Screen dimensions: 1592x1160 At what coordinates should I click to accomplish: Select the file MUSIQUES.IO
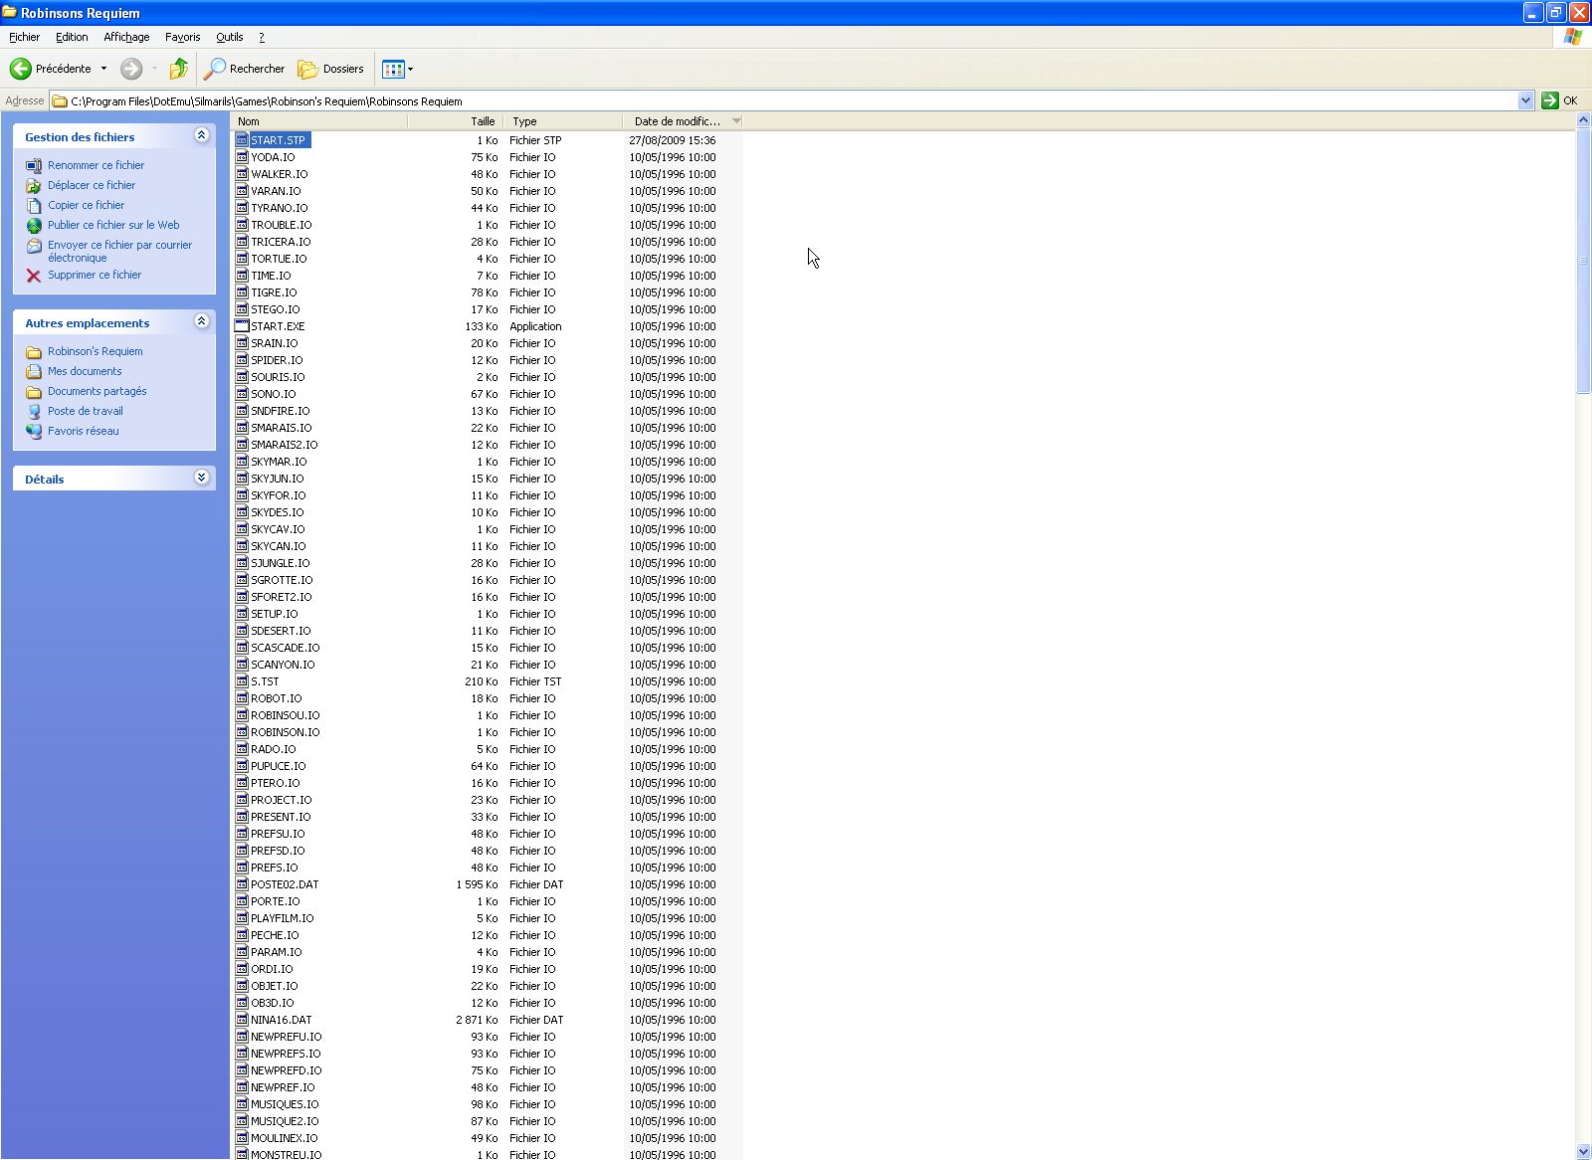point(285,1104)
